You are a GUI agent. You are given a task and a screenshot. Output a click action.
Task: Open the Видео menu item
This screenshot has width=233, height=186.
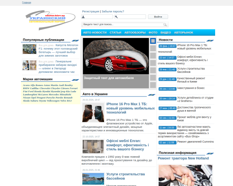click(x=166, y=33)
